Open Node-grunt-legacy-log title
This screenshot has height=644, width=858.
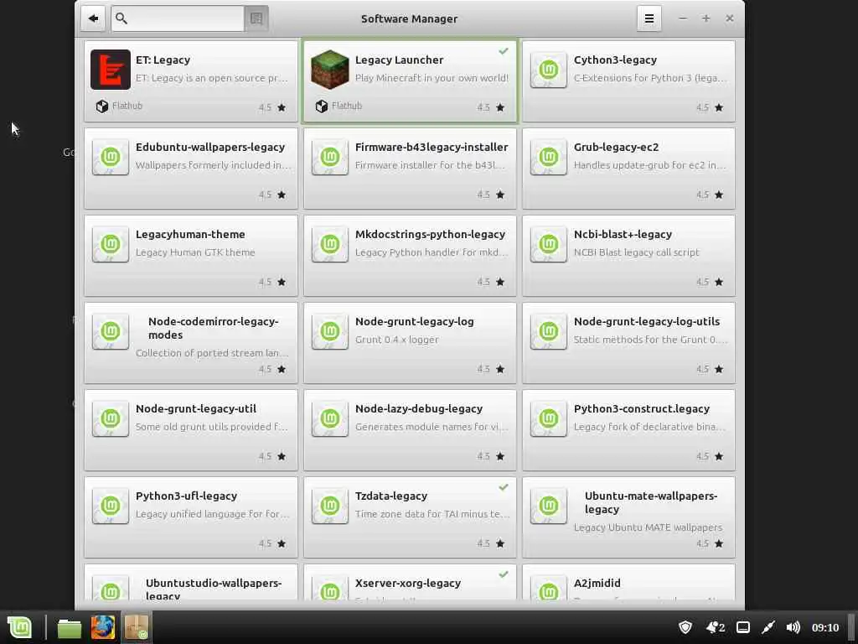point(414,322)
